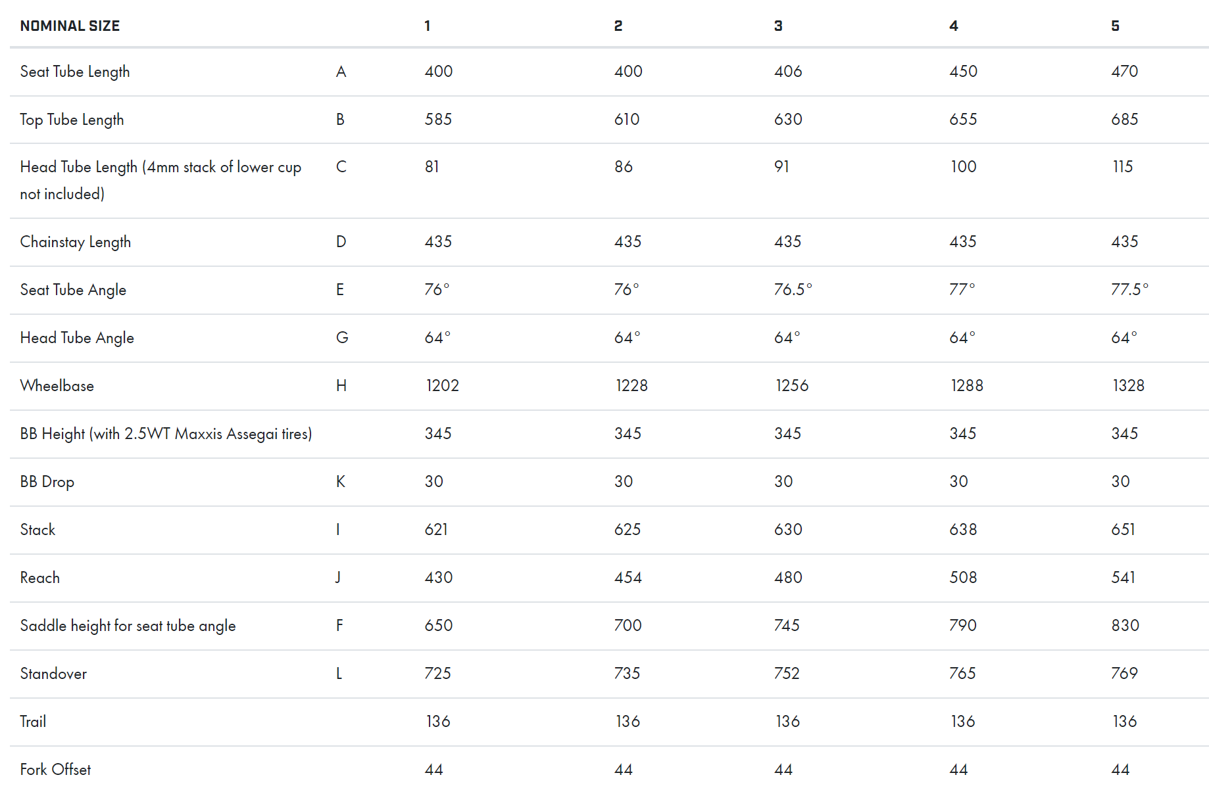Screen dimensions: 1209x794
Task: Click the Trail row label
Action: 33,721
